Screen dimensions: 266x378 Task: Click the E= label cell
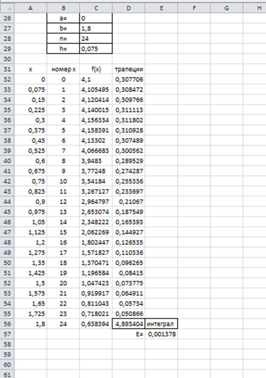click(128, 334)
